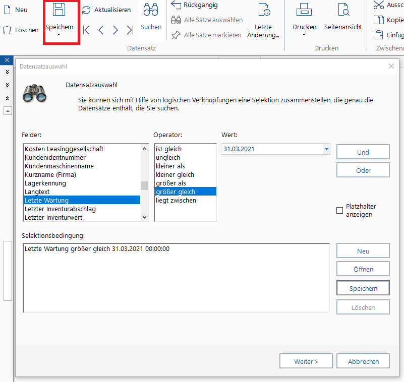Select 'Kundenmaschinenname' in Felder list

(x=82, y=166)
